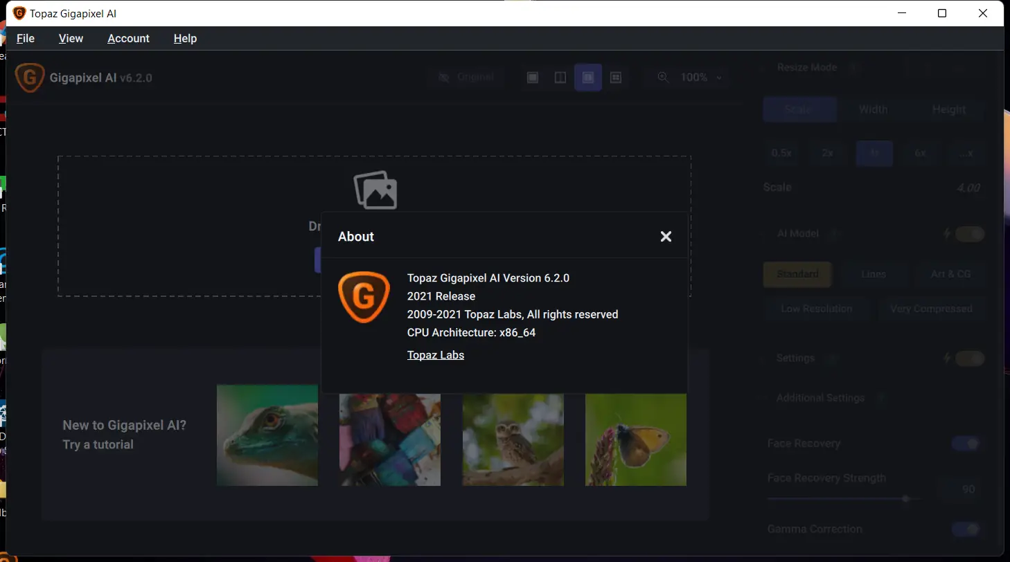Open the Topaz Labs link

pyautogui.click(x=436, y=355)
